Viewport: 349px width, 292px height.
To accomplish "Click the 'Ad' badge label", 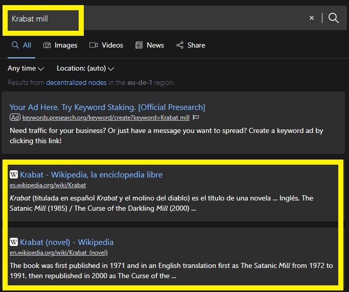I will (x=15, y=118).
